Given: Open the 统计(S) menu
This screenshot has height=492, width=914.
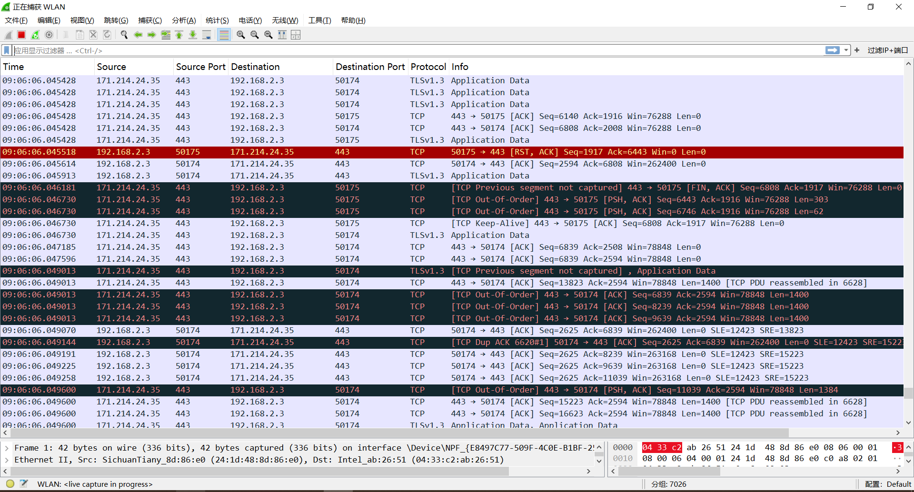Looking at the screenshot, I should [x=217, y=20].
